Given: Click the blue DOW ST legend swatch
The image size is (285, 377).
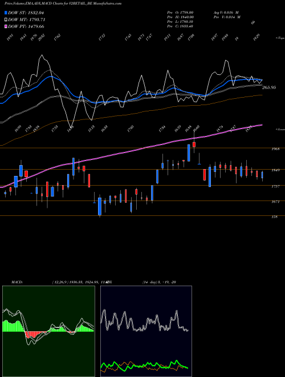Looking at the screenshot, I should [6, 13].
